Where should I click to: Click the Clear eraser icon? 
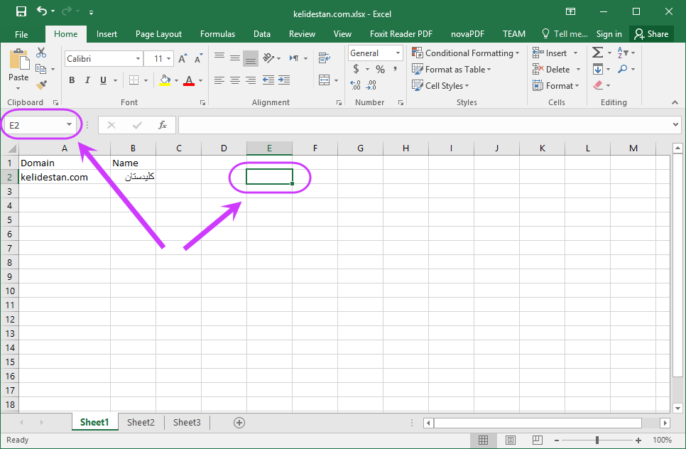pyautogui.click(x=598, y=85)
